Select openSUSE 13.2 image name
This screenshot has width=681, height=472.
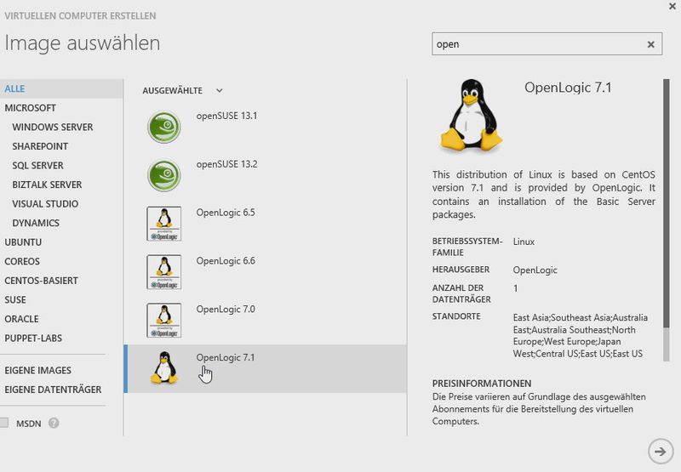coord(226,164)
